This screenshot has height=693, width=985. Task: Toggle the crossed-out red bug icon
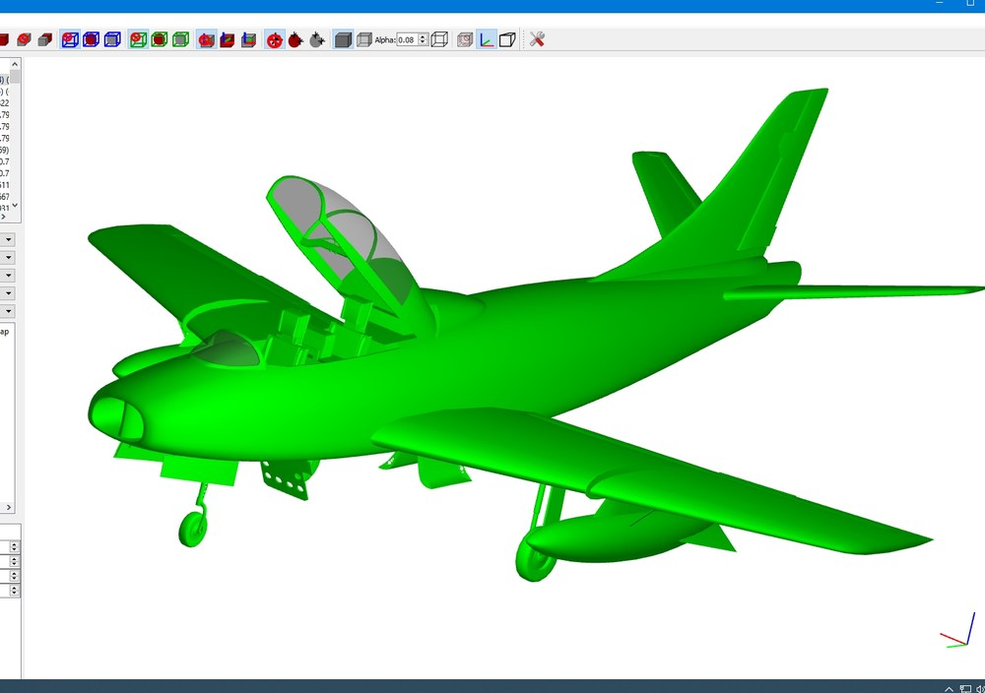(x=275, y=39)
